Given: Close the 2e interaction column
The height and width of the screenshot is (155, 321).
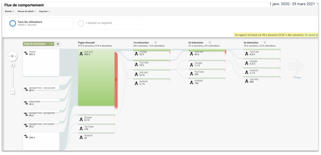Looking at the screenshot, I should click(x=210, y=42).
